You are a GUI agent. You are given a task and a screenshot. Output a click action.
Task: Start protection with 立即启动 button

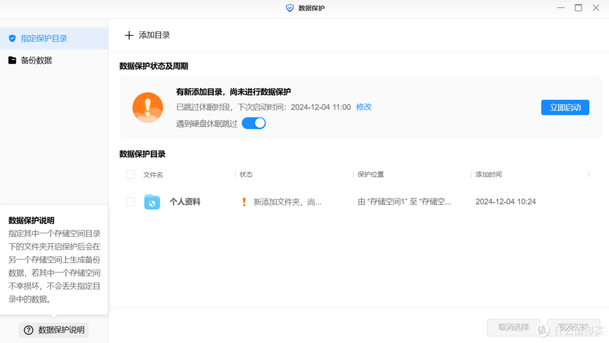[x=565, y=108]
